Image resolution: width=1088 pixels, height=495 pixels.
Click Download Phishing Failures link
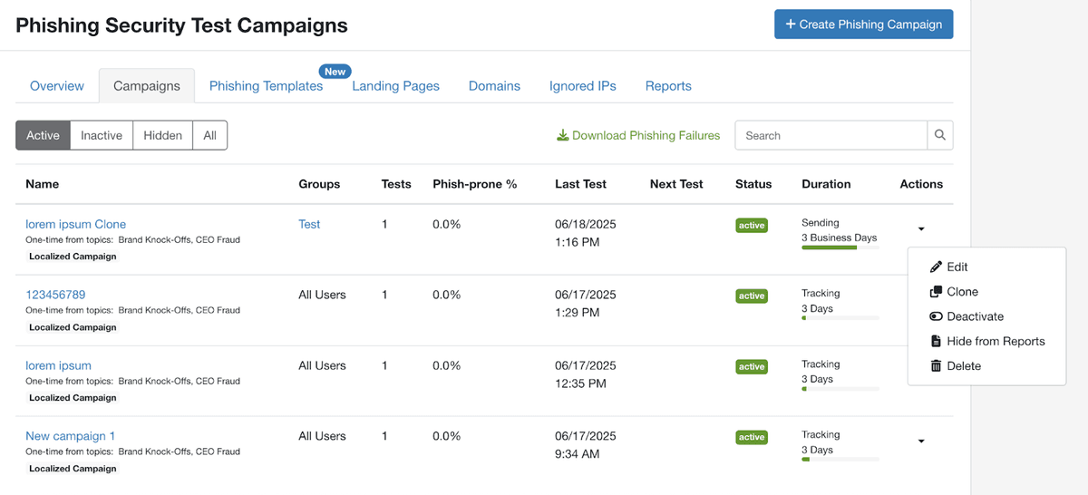(x=638, y=135)
